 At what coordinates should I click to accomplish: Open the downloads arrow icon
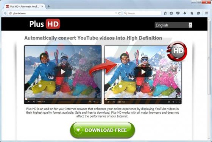[x=185, y=13]
